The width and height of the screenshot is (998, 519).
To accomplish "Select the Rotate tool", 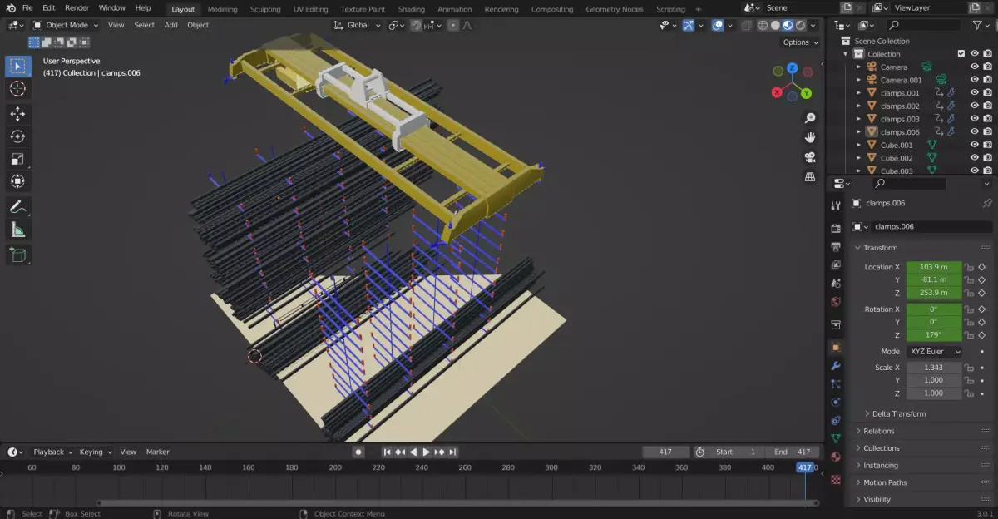I will [x=17, y=136].
